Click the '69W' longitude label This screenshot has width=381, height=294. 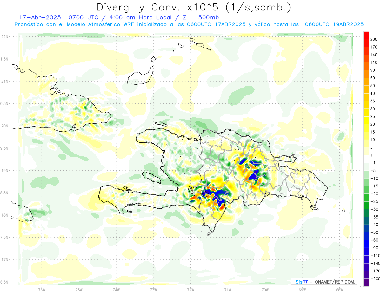(302, 289)
